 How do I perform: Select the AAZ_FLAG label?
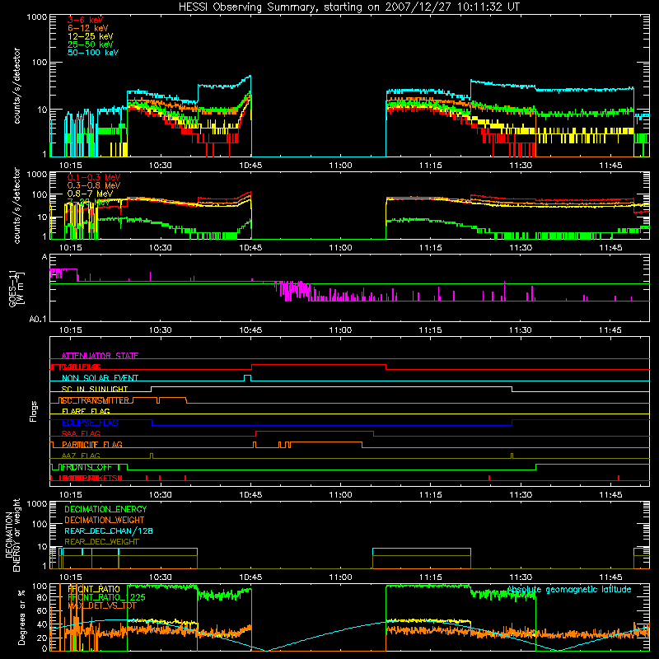(x=81, y=456)
